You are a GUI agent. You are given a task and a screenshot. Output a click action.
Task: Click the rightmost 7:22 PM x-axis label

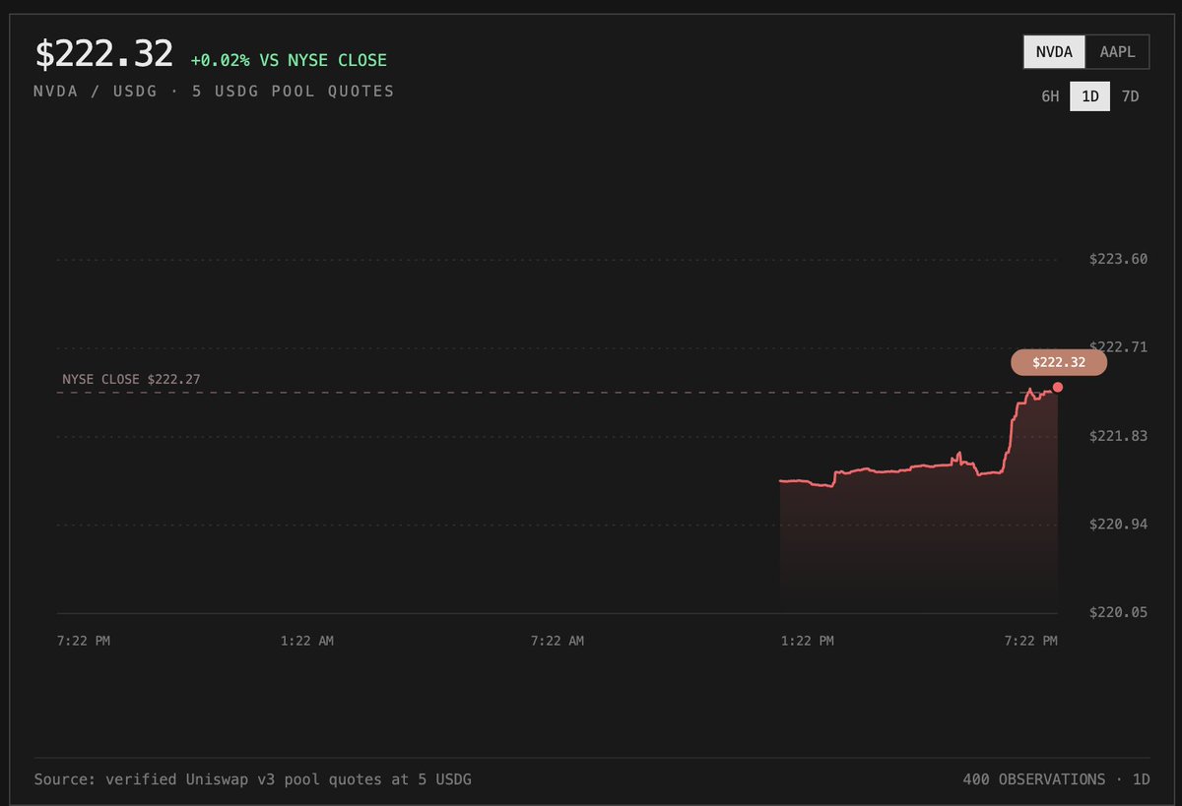pyautogui.click(x=1031, y=640)
